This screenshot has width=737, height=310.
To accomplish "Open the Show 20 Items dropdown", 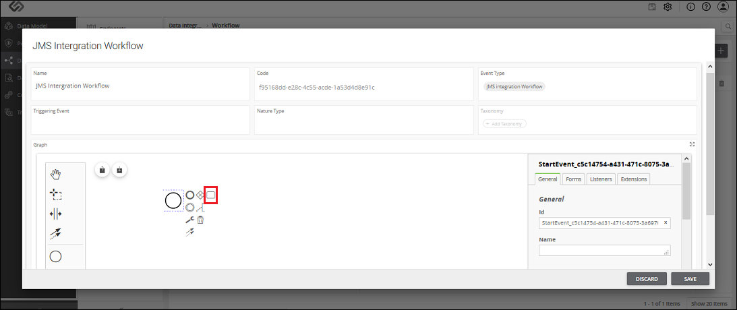I will (708, 303).
